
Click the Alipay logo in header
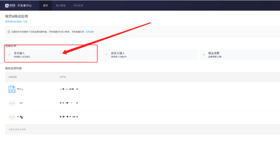10,6
